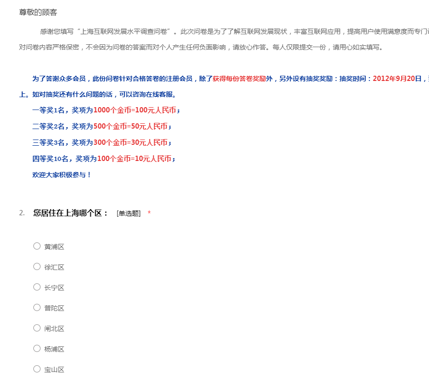
Task: Click the question title 您居住在上海哪个区
Action: 71,213
